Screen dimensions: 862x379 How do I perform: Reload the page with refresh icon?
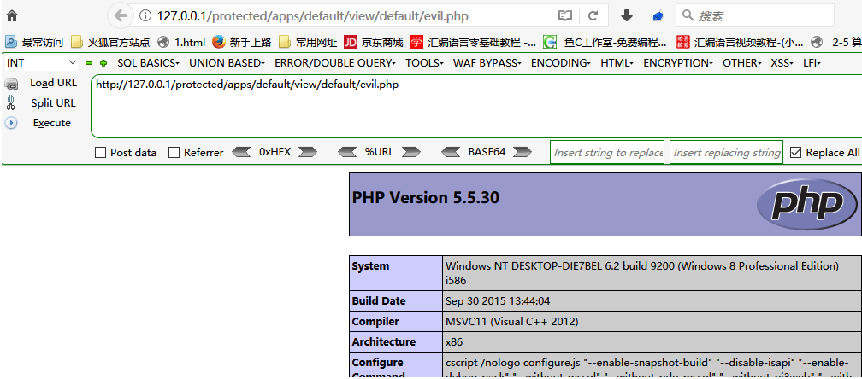tap(593, 16)
